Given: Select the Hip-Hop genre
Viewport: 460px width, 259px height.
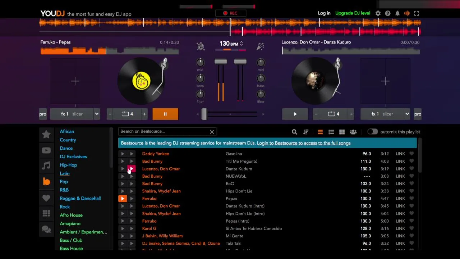Looking at the screenshot, I should [x=68, y=165].
